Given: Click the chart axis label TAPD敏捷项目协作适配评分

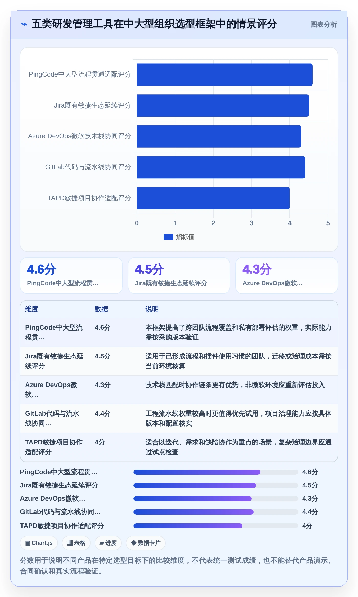Looking at the screenshot, I should point(89,198).
